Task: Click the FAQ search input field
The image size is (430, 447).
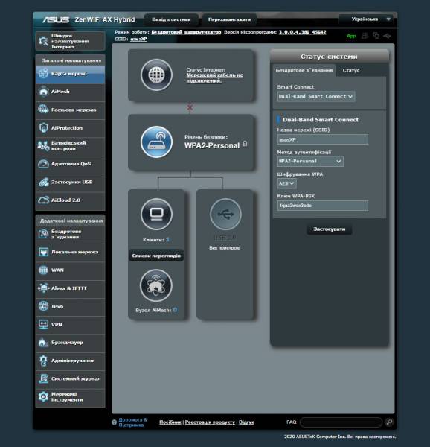Action: pos(341,422)
